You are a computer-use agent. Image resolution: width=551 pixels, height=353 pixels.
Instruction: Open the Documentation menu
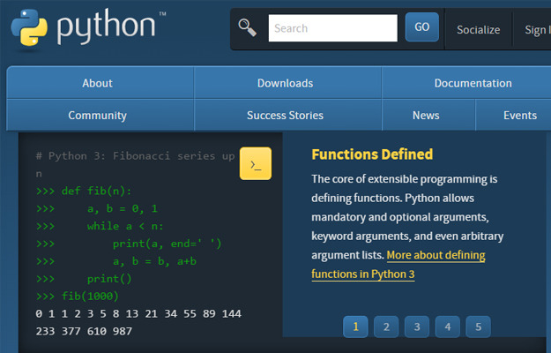tap(473, 83)
